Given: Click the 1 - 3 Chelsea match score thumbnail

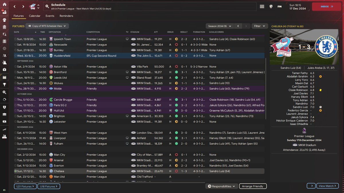Looking at the screenshot, I should click(x=304, y=47).
